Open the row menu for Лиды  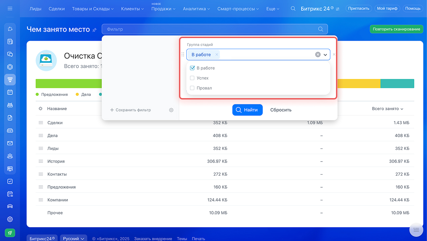(x=41, y=149)
